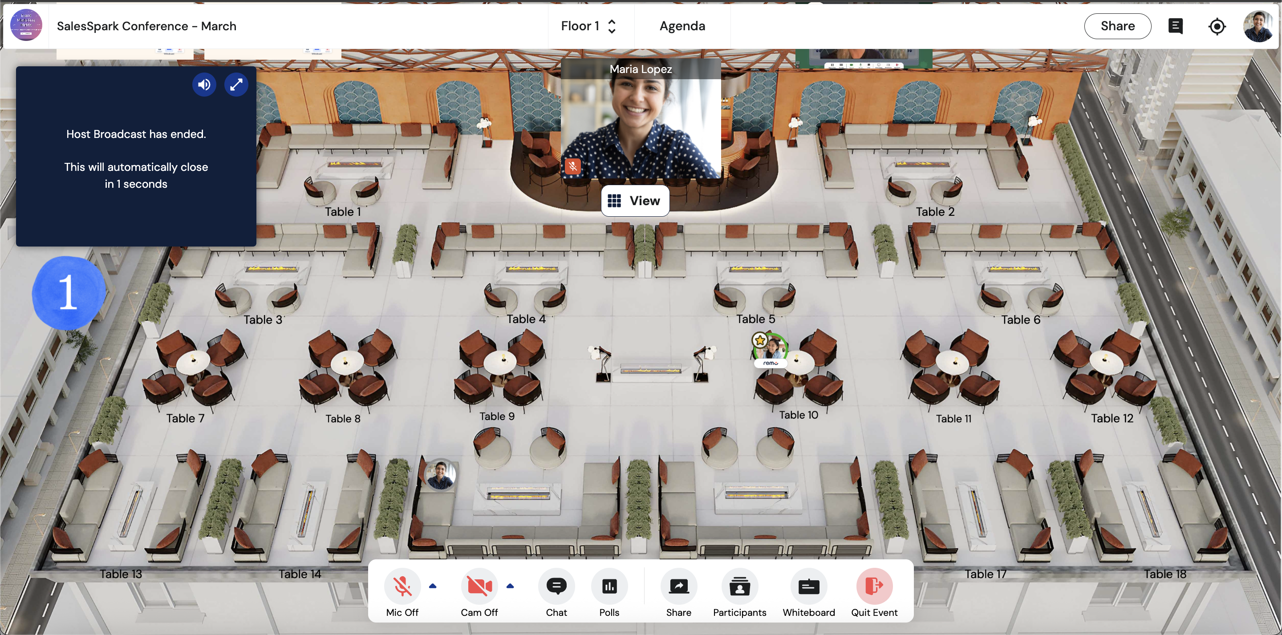Mute the broadcast panel speaker
This screenshot has width=1282, height=635.
[204, 85]
